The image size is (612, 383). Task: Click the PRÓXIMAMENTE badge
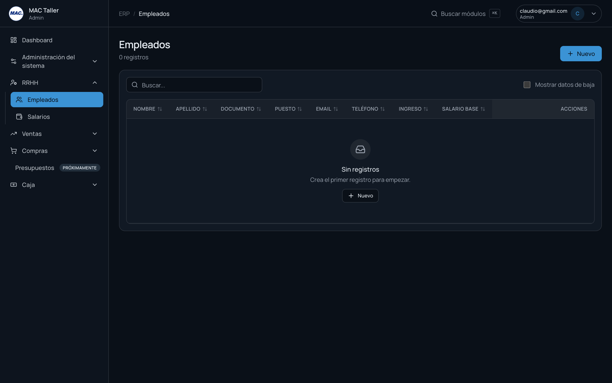[x=80, y=168]
